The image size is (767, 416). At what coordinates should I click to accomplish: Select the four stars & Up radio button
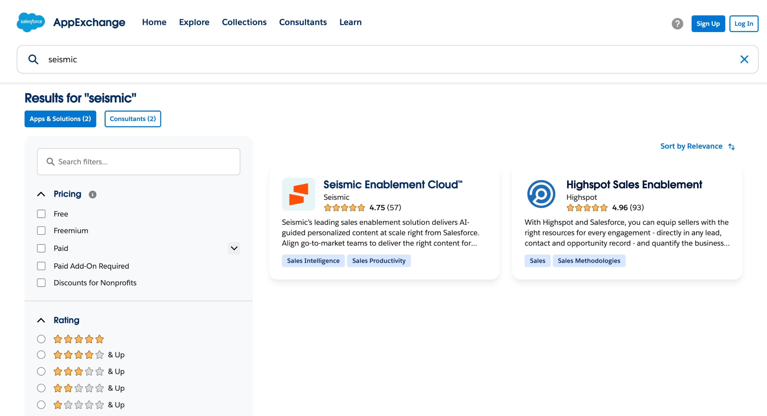(x=41, y=355)
